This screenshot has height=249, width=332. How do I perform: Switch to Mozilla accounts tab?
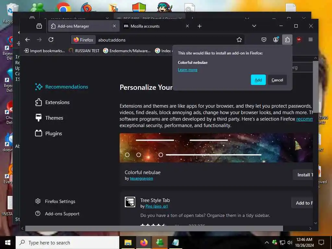point(156,26)
